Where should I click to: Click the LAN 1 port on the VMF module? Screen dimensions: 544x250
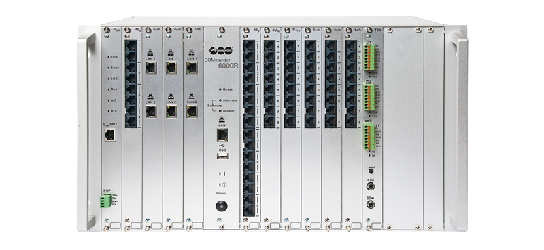tap(192, 68)
